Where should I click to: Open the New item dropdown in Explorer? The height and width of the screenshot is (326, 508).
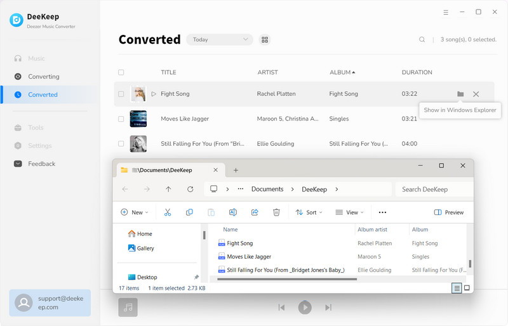(134, 212)
